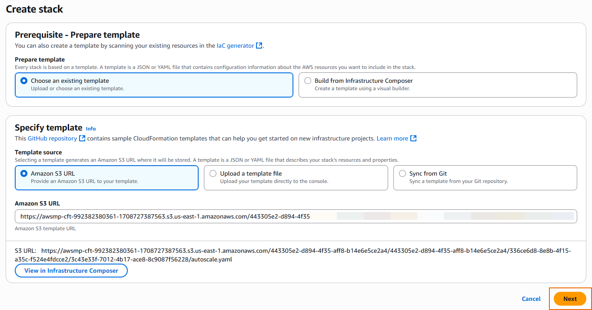Click the Specify template section heading
This screenshot has width=592, height=310.
[x=48, y=127]
